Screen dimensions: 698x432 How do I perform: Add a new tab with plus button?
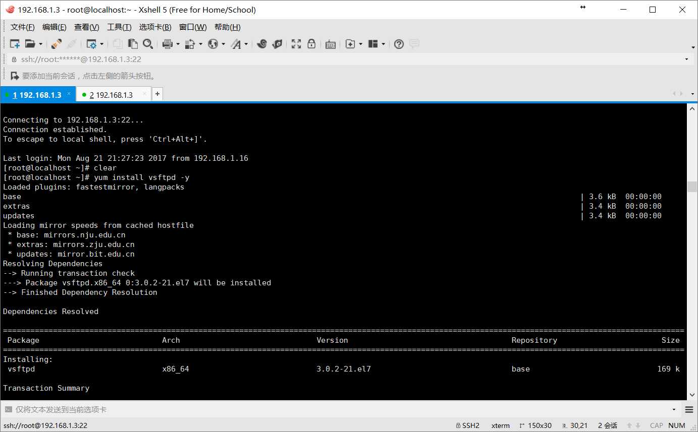[x=157, y=94]
